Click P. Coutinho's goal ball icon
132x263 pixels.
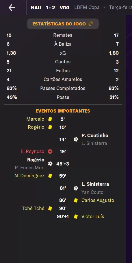pyautogui.click(x=76, y=139)
